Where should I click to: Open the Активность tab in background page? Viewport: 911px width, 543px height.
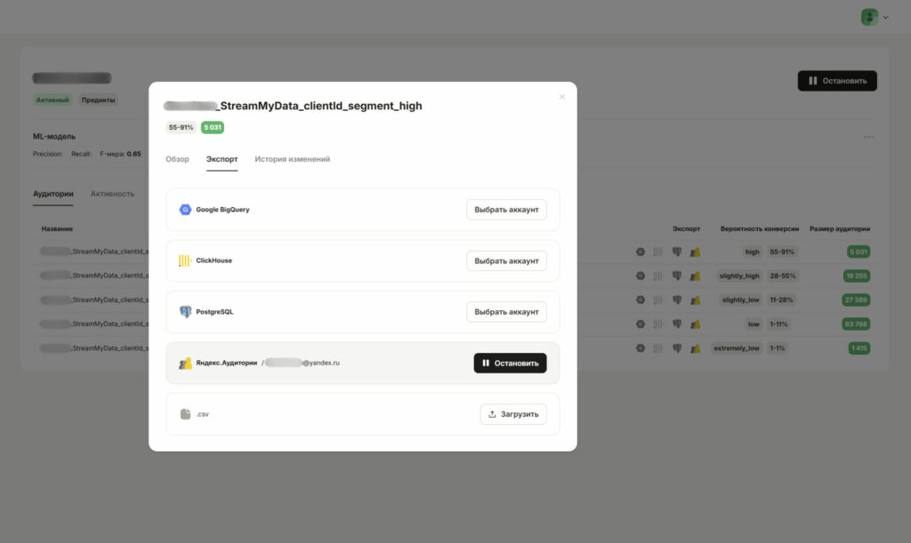tap(112, 194)
